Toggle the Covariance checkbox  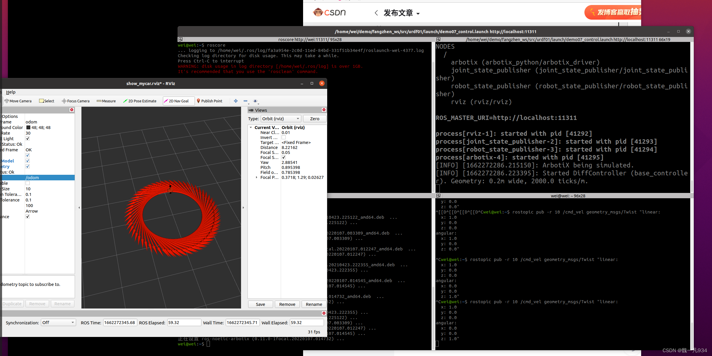click(x=28, y=216)
